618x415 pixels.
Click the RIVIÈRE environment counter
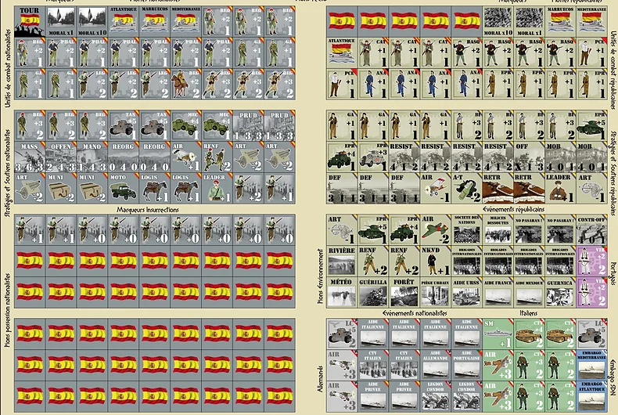[342, 262]
